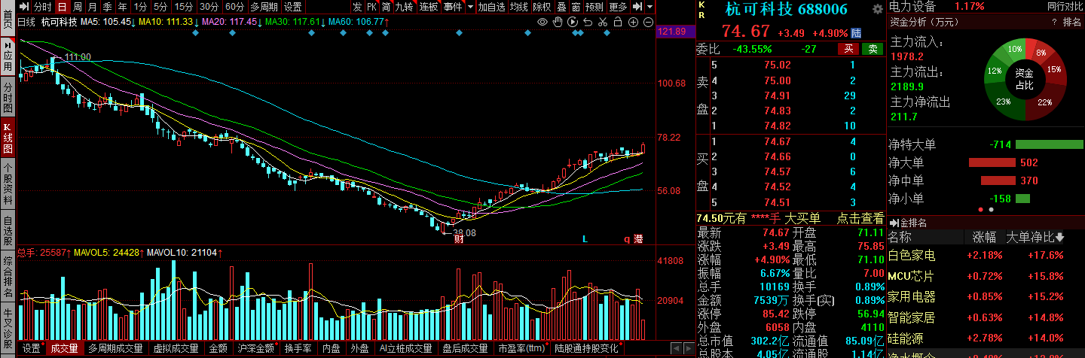Viewport: 1085px width, 358px height.
Task: Click the green 卖 sell button
Action: (x=873, y=49)
